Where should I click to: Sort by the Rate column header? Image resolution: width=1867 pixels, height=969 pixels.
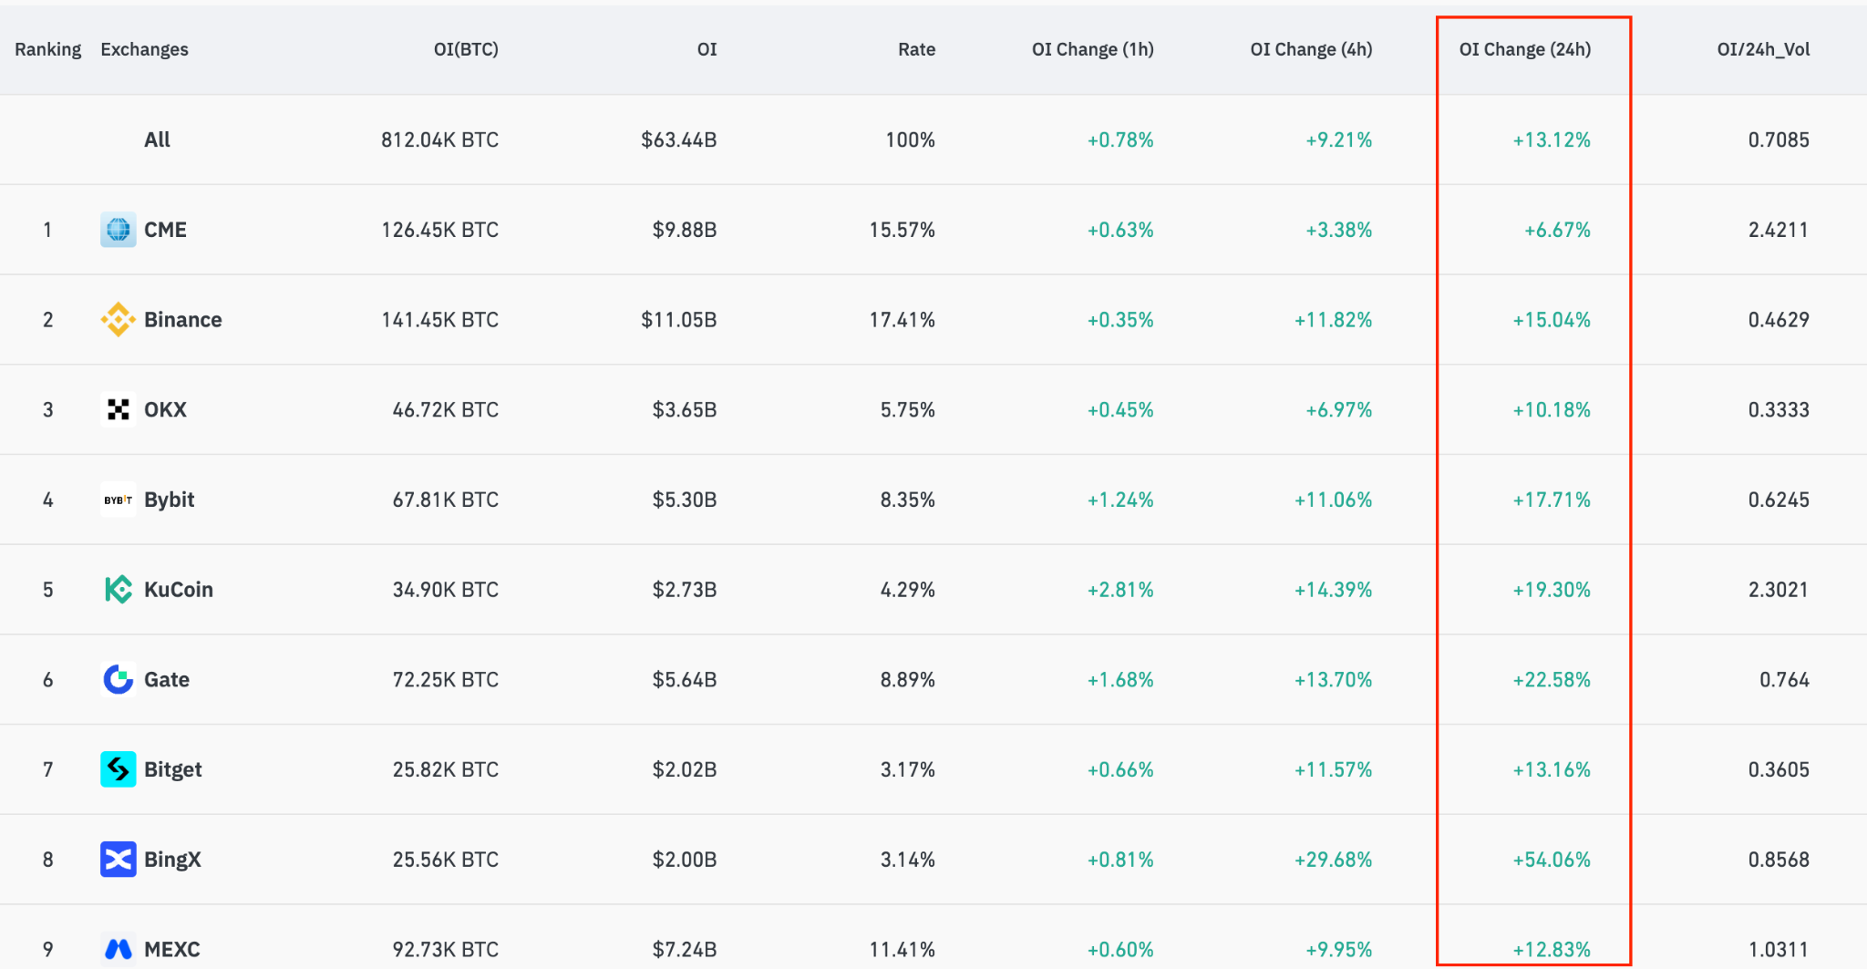point(916,49)
